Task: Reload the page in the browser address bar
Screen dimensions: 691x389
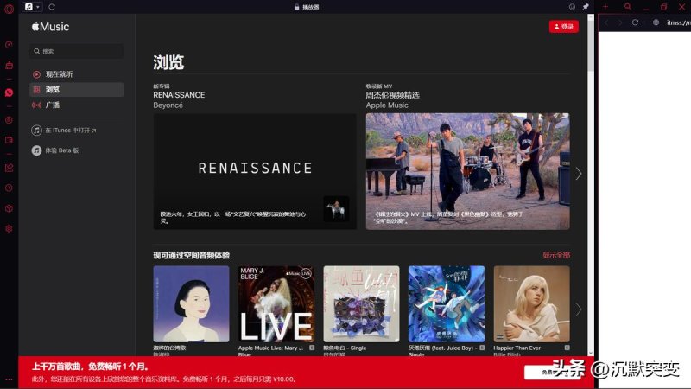Action: (x=635, y=22)
